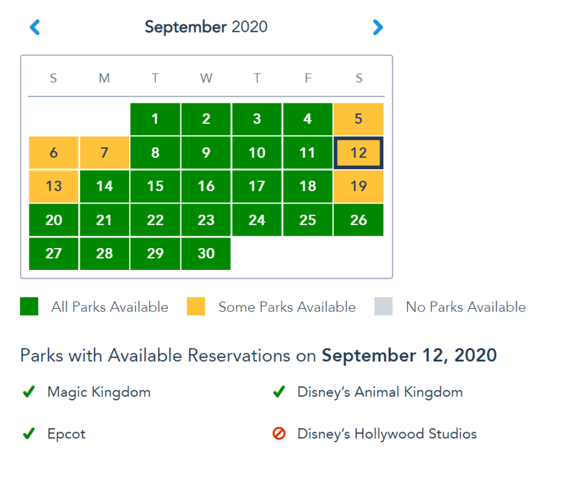Select September 12 on the calendar
This screenshot has width=563, height=481.
[358, 153]
